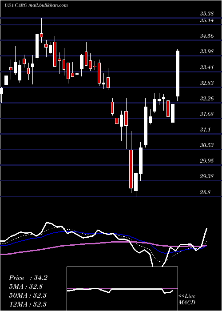Click the 'USA CARG mail.bullkhan.com' header text
222x311 pixels.
36,5
